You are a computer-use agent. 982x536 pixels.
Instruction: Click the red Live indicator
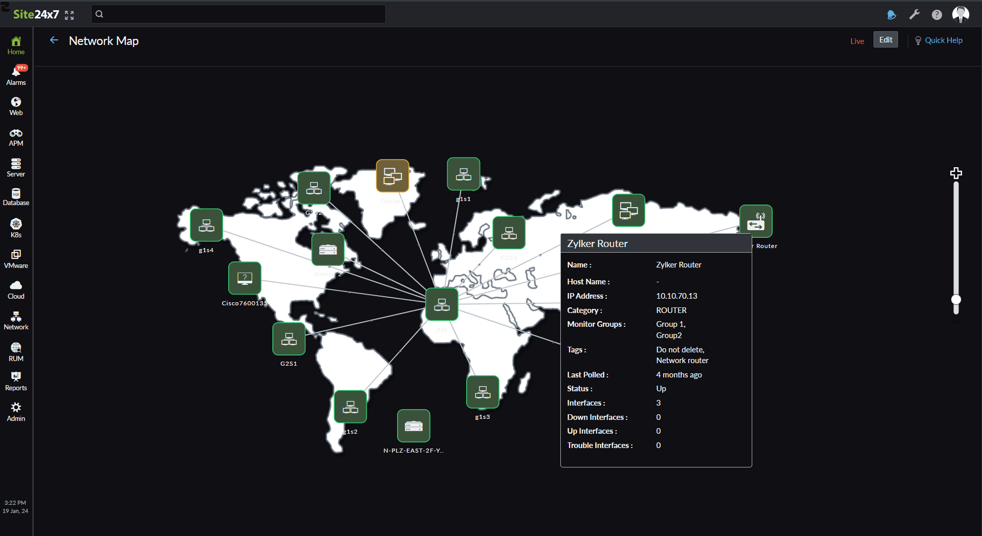[857, 41]
